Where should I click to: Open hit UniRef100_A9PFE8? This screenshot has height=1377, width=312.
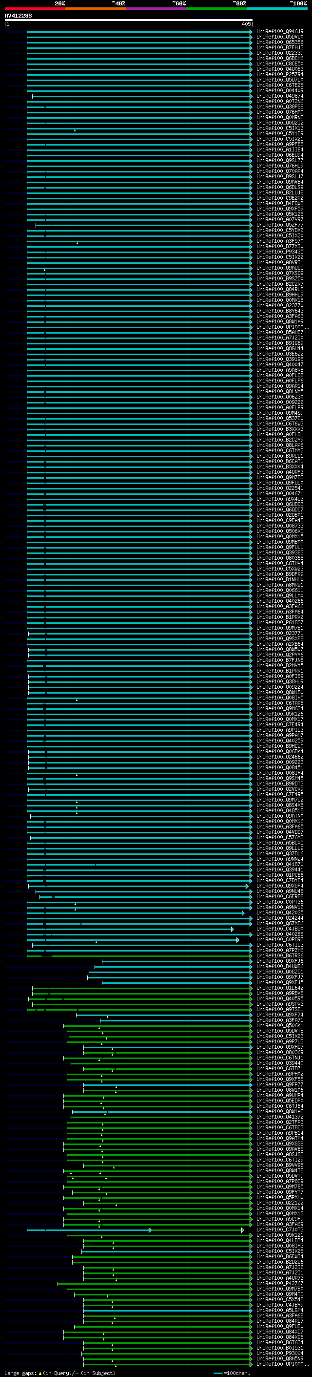click(280, 144)
